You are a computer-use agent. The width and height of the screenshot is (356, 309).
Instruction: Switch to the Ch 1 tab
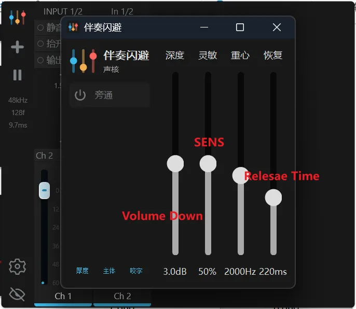point(63,298)
